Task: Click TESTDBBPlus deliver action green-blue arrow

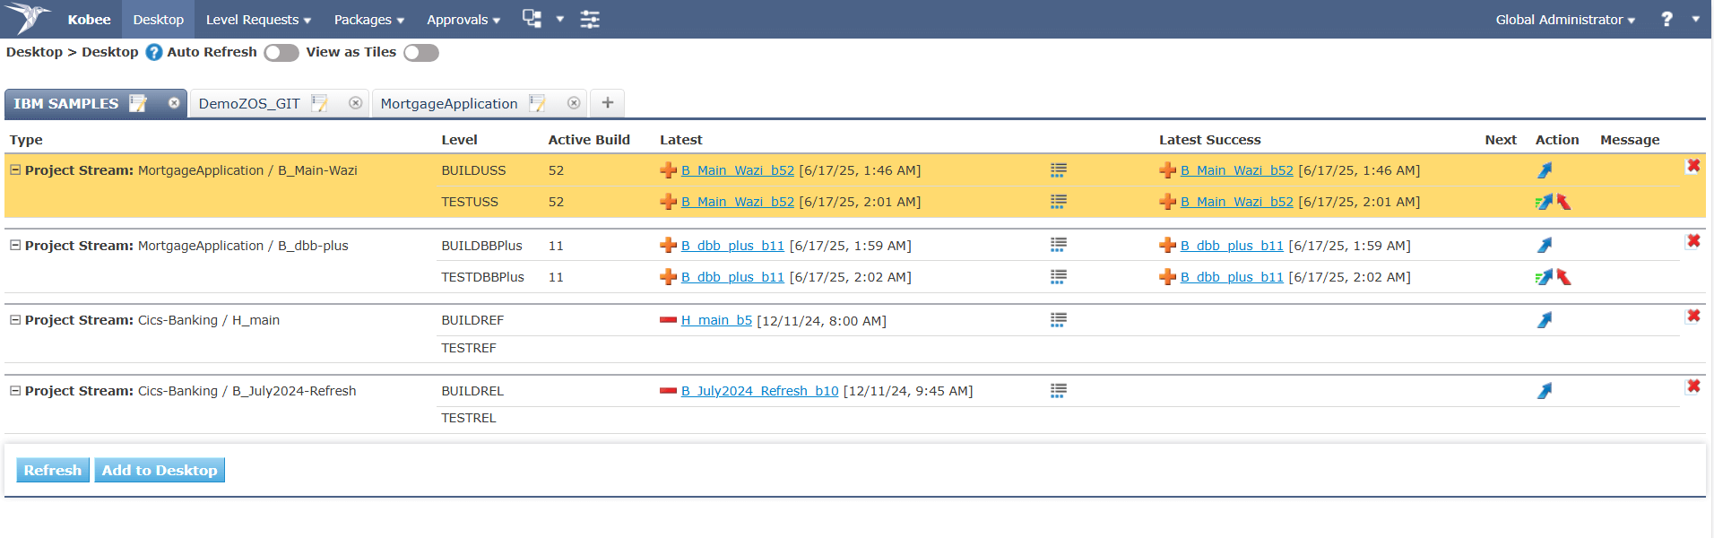Action: (x=1544, y=277)
